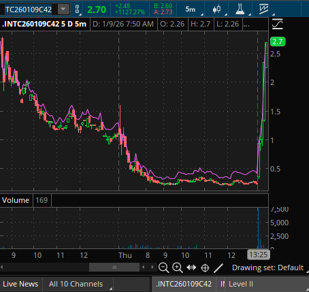
Task: Click the small right arrow beside the scrollbar thumb
Action: 152,267
